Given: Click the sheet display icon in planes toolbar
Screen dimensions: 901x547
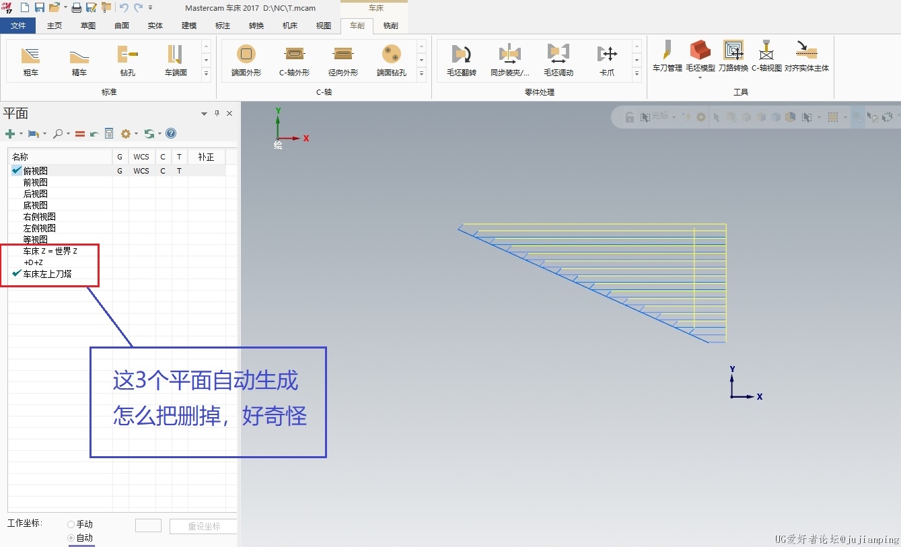Looking at the screenshot, I should coord(109,134).
